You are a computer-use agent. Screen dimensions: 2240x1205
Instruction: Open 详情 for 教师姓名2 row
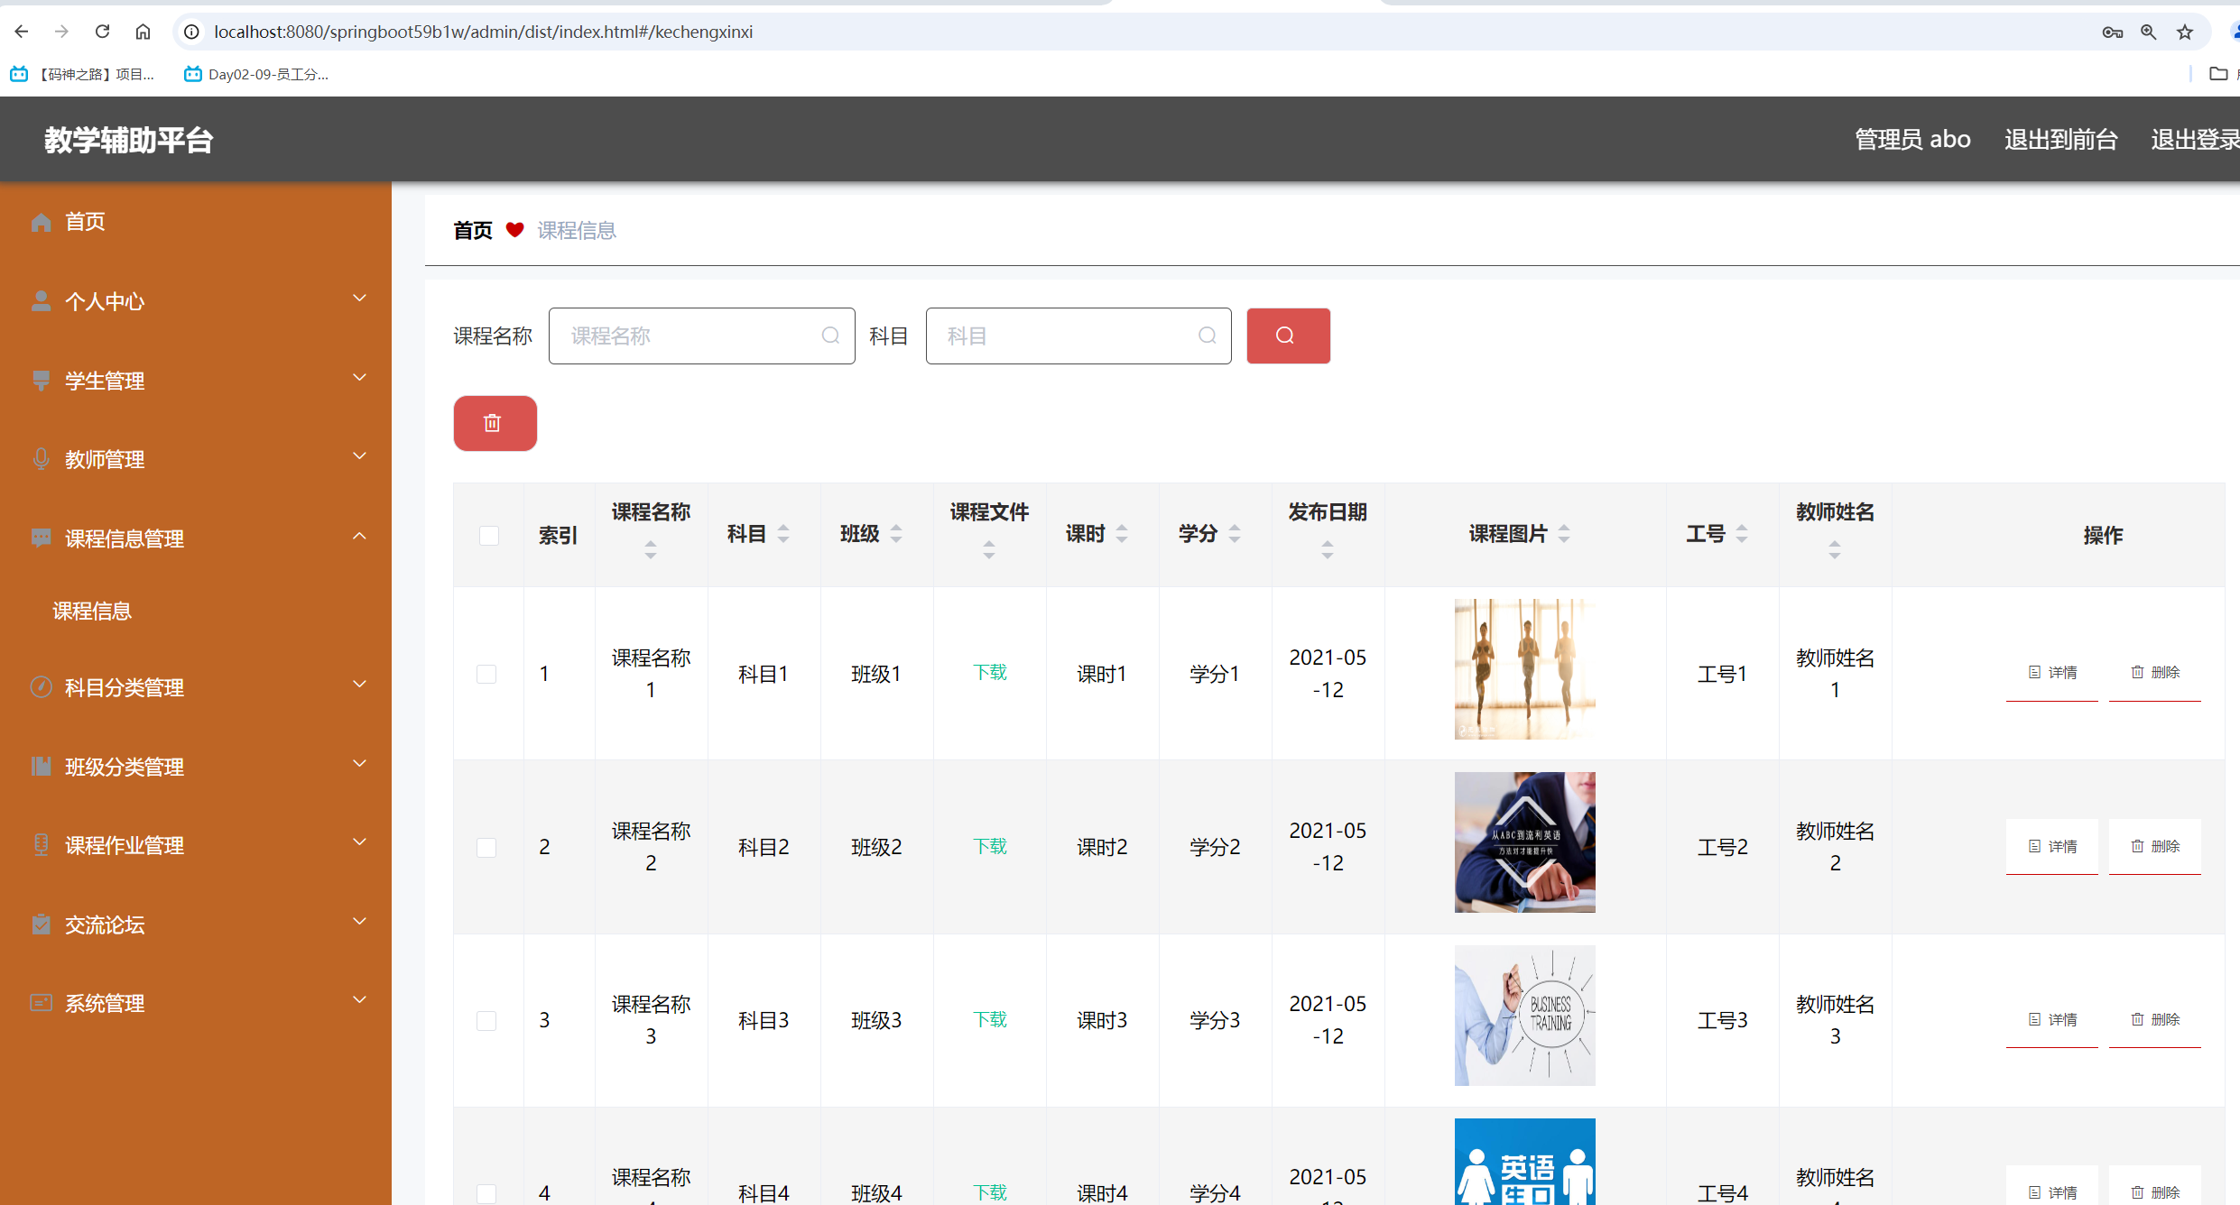click(x=2052, y=846)
